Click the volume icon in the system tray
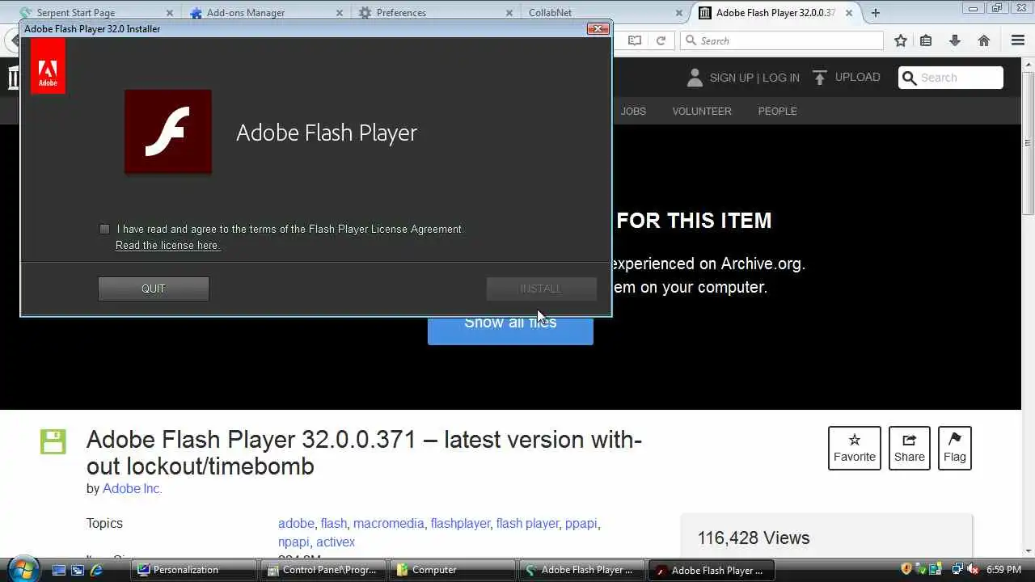The height and width of the screenshot is (582, 1035). click(x=973, y=570)
